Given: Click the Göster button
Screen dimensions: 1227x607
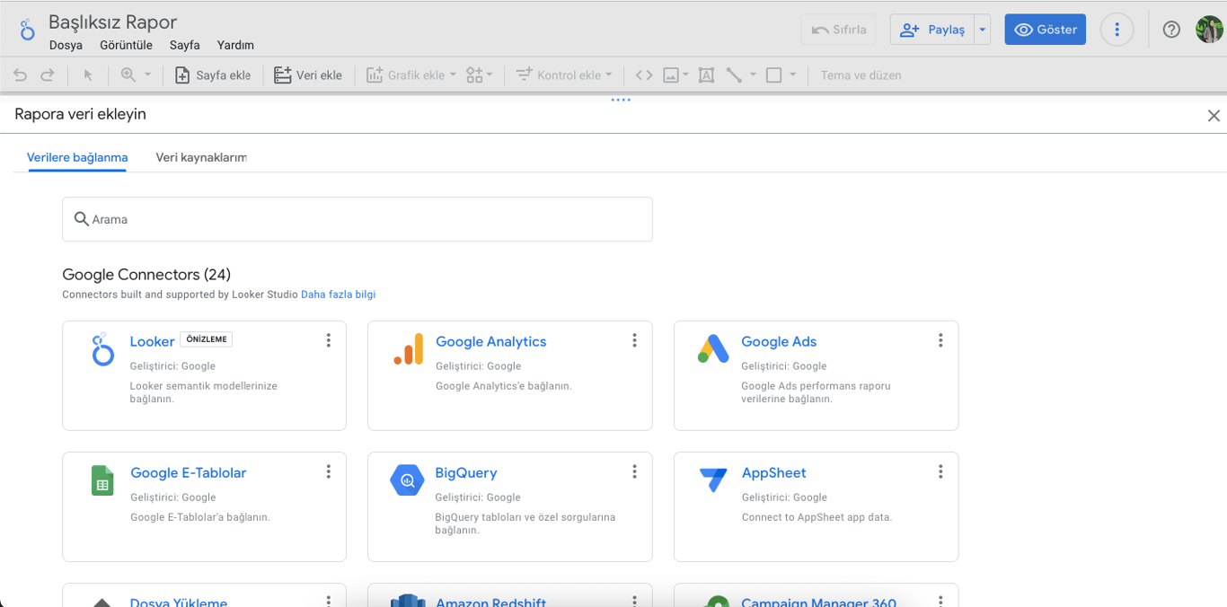Looking at the screenshot, I should tap(1046, 30).
